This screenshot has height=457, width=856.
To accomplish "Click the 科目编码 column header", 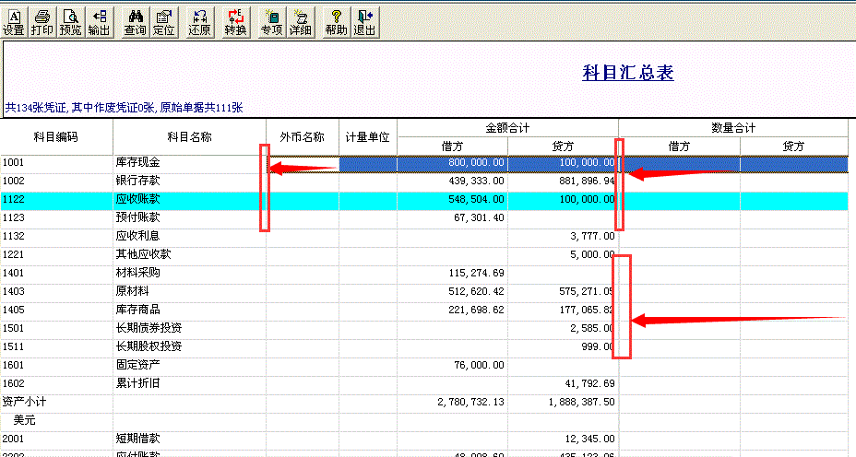I will coord(56,137).
